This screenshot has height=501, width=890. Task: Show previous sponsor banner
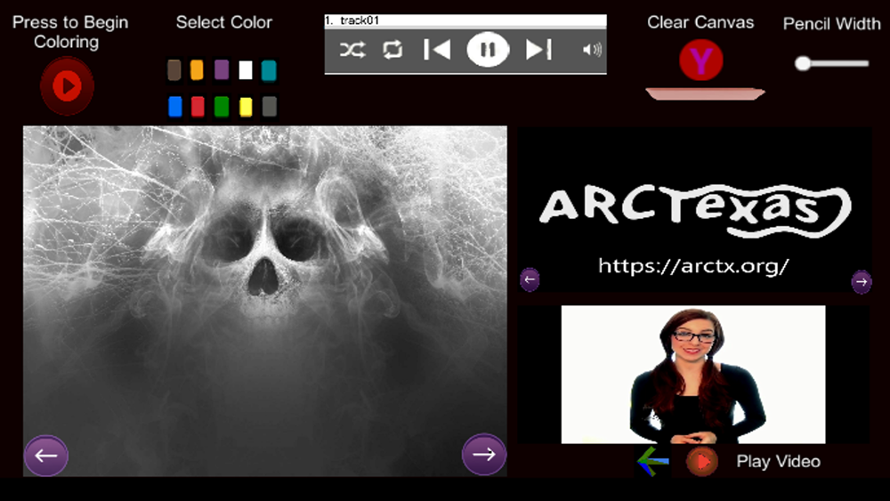pos(530,279)
